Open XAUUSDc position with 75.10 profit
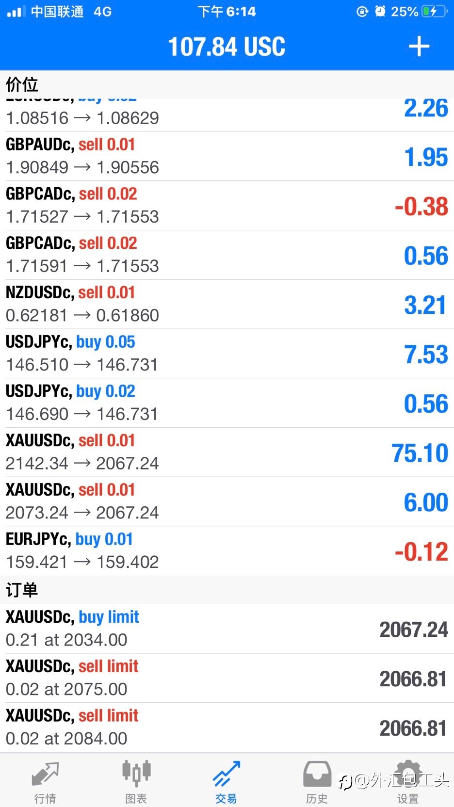Screen dimensions: 454x807 (227, 452)
